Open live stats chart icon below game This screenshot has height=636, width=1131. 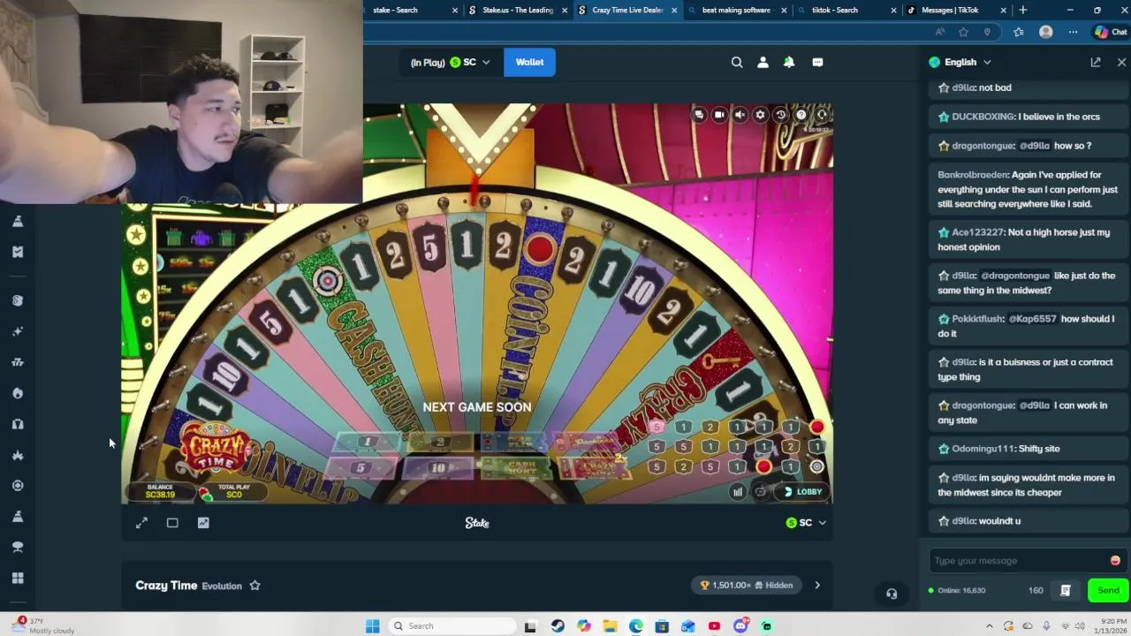pos(203,523)
